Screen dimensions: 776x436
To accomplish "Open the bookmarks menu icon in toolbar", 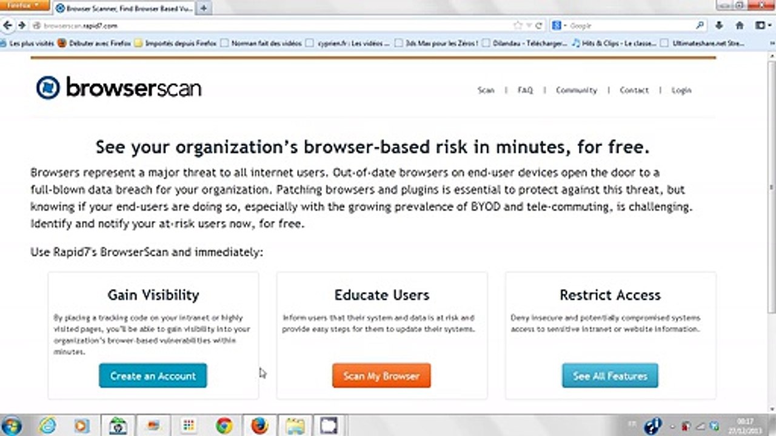I will point(761,25).
